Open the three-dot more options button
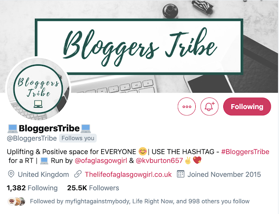This screenshot has width=279, height=214. [x=187, y=107]
